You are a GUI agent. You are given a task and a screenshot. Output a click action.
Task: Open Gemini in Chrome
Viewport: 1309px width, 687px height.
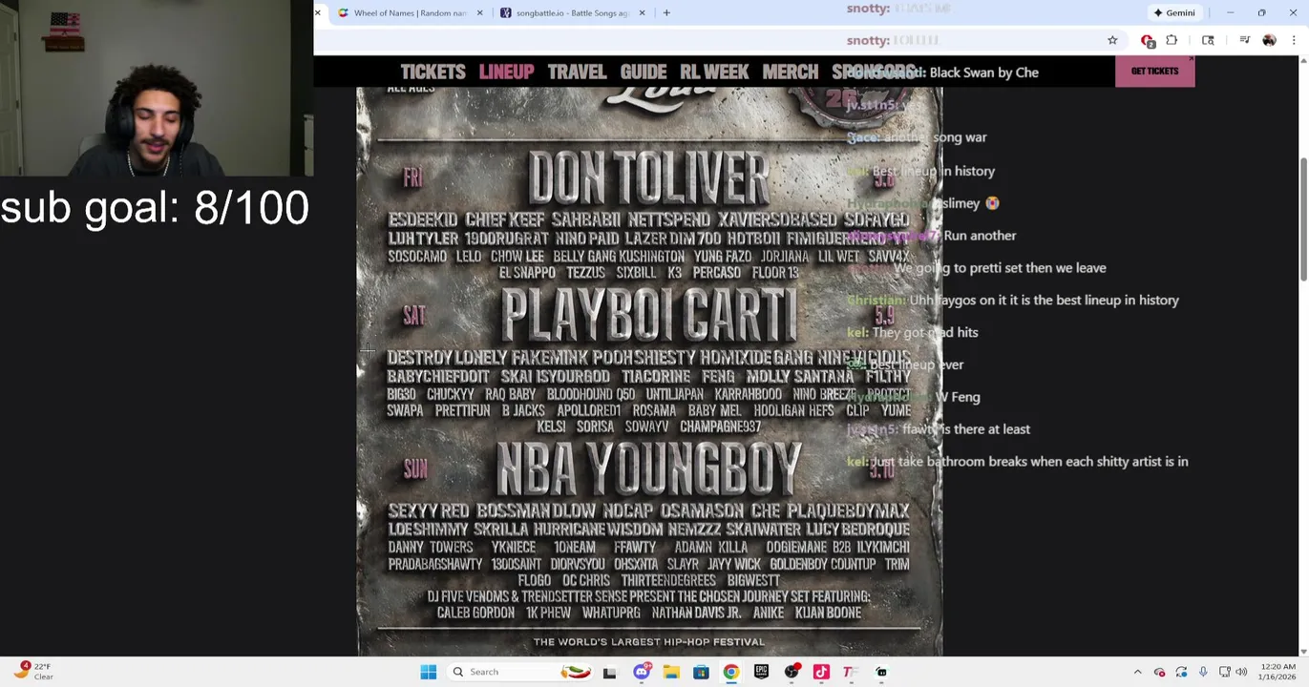pos(1174,13)
